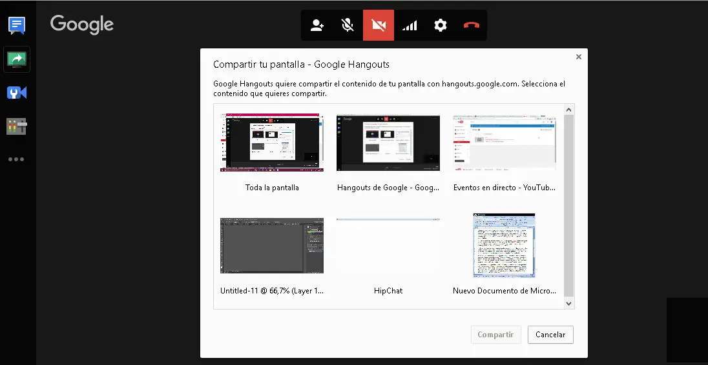
Task: Invite people with add person icon
Action: coord(317,26)
